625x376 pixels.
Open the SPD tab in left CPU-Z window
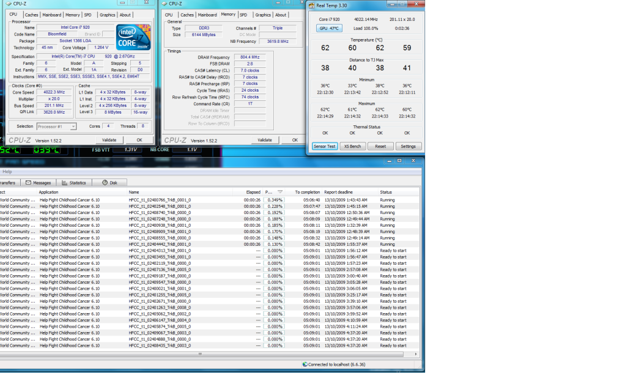pos(87,15)
